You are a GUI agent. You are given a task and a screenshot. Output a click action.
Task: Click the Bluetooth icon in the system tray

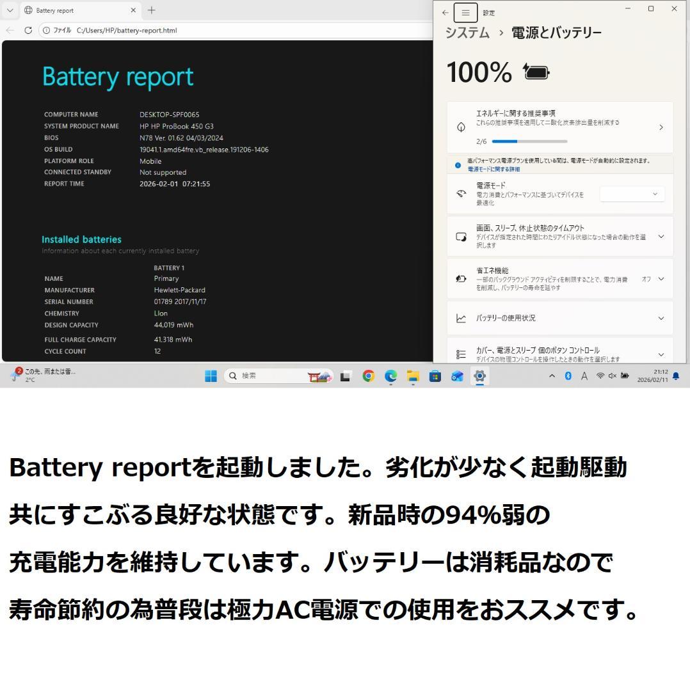(568, 376)
